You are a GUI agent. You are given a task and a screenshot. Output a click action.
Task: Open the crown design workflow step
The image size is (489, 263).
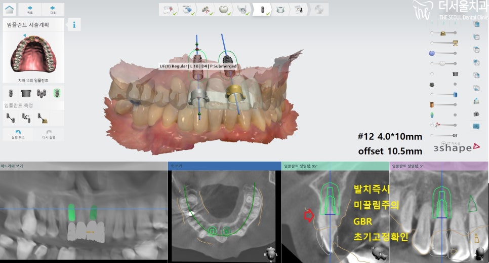[x=223, y=9]
